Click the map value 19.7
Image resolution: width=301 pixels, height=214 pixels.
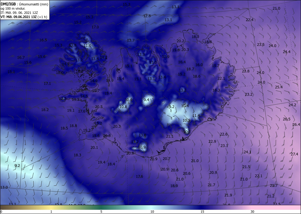coord(96,91)
